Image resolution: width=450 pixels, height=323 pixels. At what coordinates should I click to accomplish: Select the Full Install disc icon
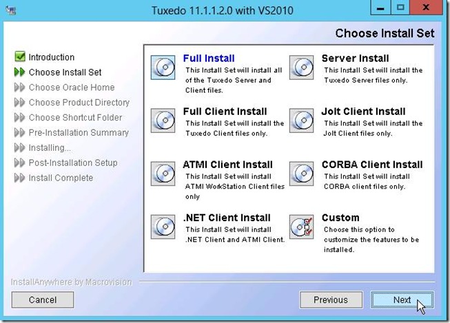point(163,67)
